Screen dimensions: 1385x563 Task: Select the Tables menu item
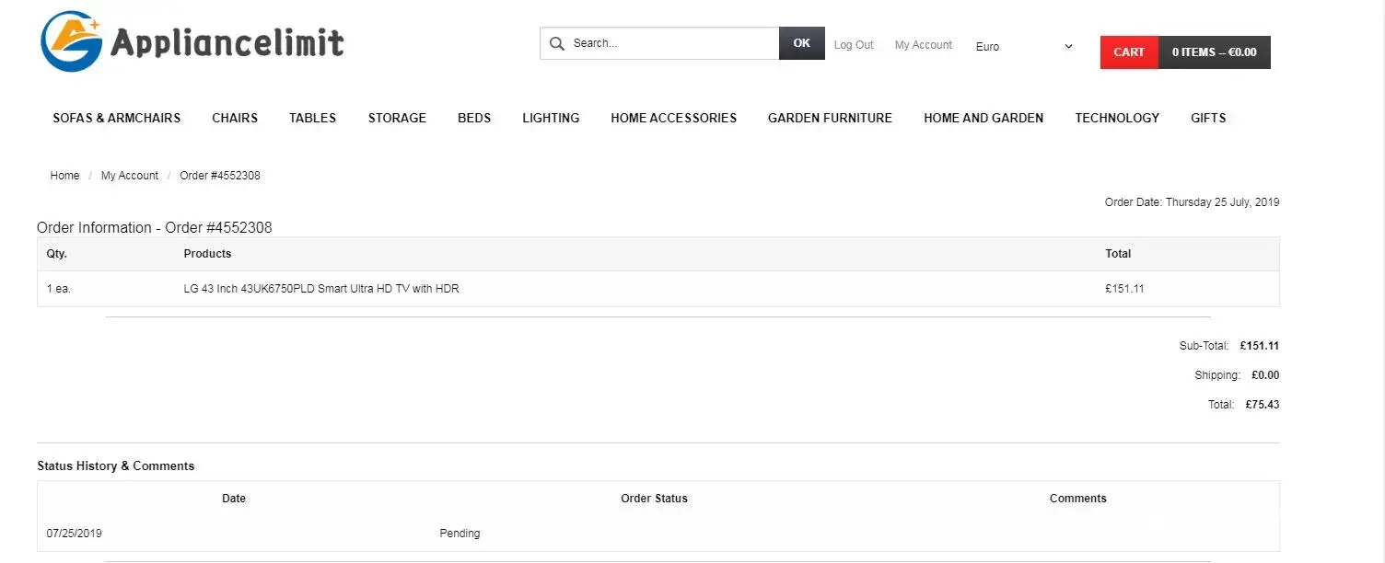click(312, 118)
